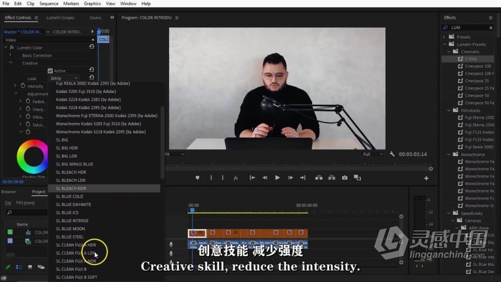Toggle animation stopwatch for Saturation
Viewport: 501px width, 282px height.
pos(28,125)
